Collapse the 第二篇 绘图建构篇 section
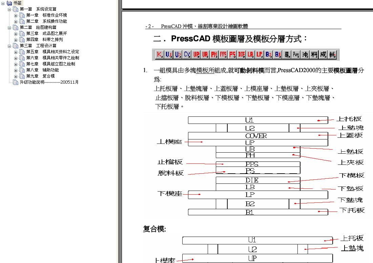 pos(9,28)
